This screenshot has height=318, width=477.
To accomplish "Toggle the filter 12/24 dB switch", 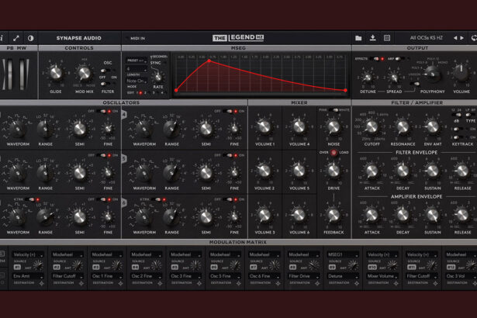I will pyautogui.click(x=456, y=115).
